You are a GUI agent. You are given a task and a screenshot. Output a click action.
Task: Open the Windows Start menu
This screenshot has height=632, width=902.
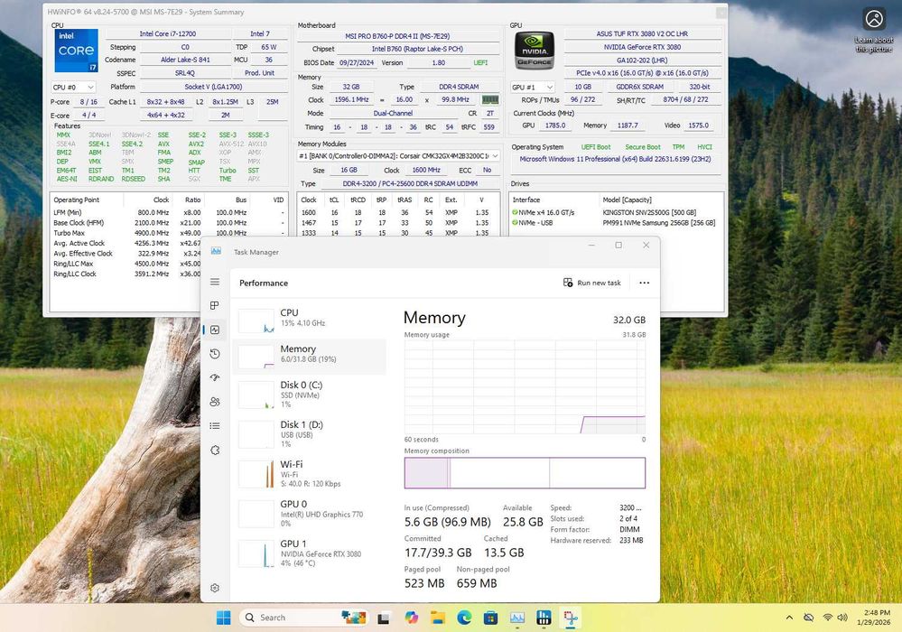[x=223, y=618]
